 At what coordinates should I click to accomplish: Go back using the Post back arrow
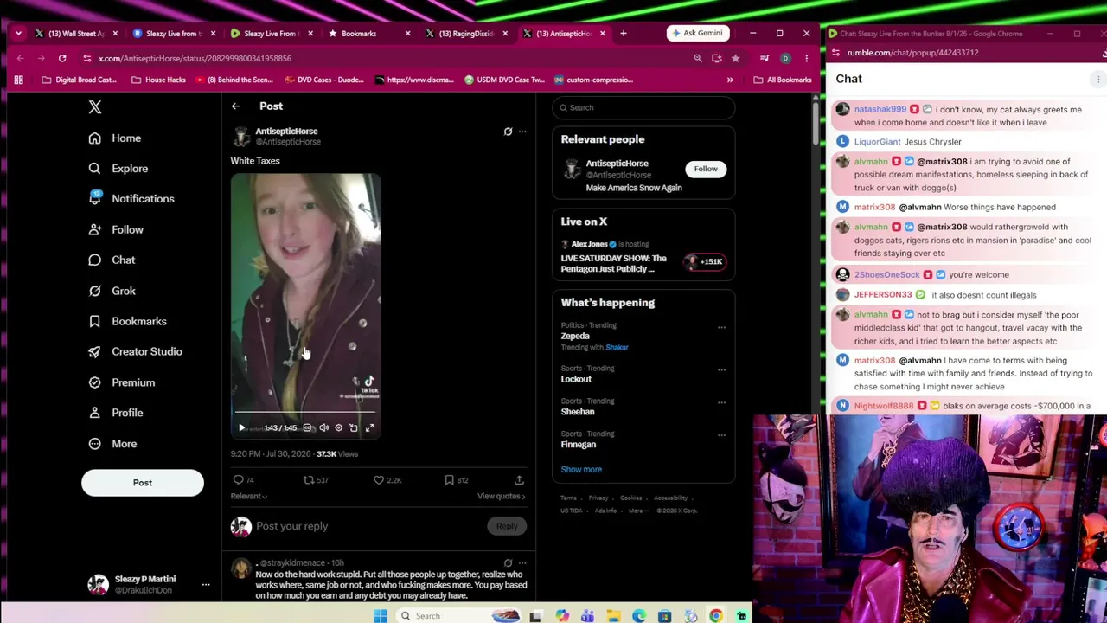[x=235, y=106]
